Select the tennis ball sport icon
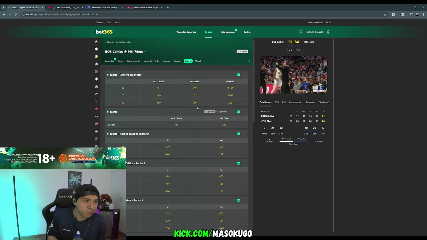This screenshot has height=240, width=427. (96, 56)
